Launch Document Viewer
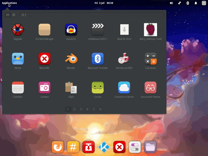208x156 pixels. 150,87
